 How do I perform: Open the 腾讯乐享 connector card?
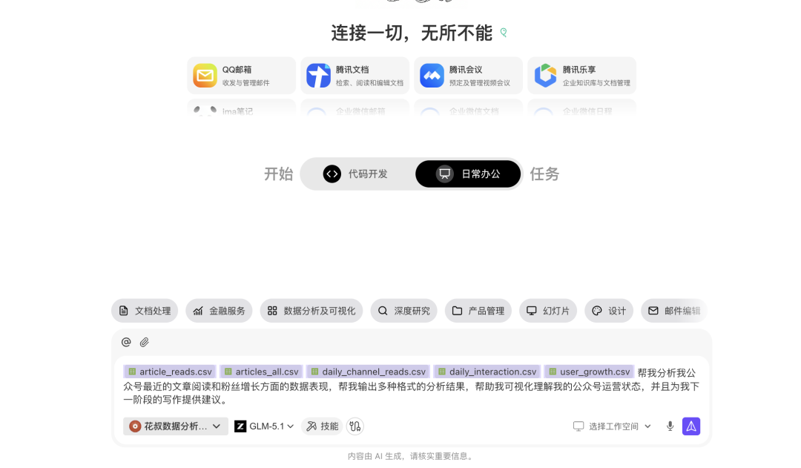coord(581,76)
